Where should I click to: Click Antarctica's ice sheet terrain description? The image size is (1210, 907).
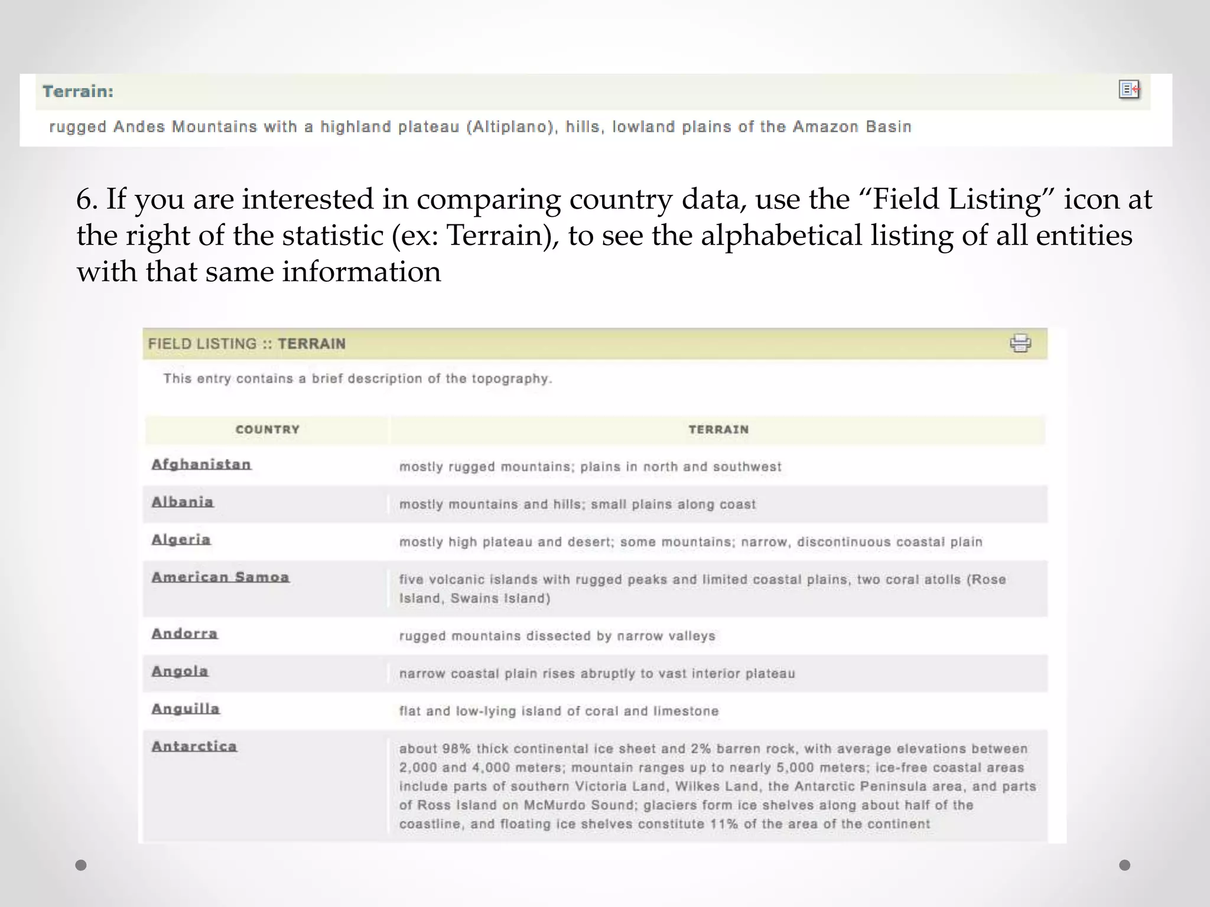717,786
